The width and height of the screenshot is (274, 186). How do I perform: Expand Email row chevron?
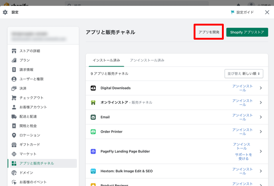tap(261, 117)
